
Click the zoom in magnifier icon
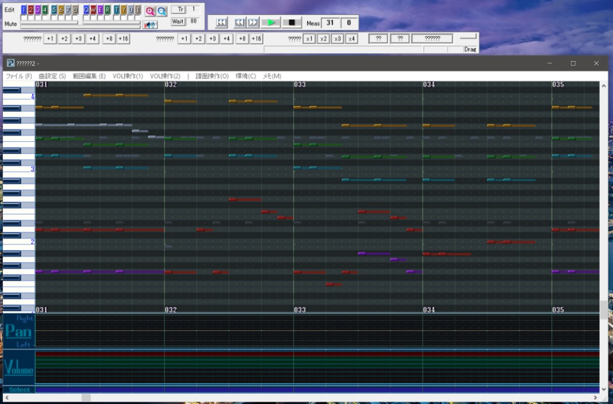coord(150,11)
